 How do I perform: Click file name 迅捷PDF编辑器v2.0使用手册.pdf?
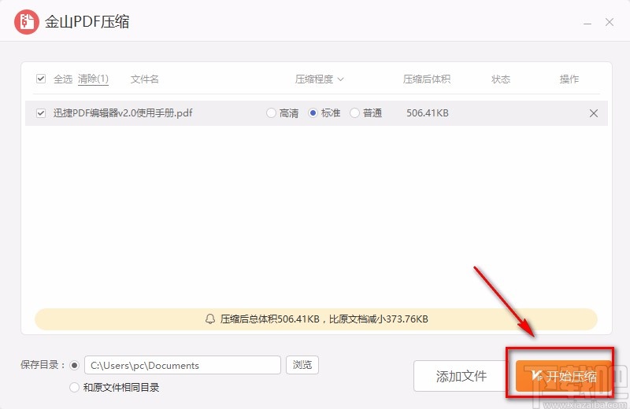(123, 113)
